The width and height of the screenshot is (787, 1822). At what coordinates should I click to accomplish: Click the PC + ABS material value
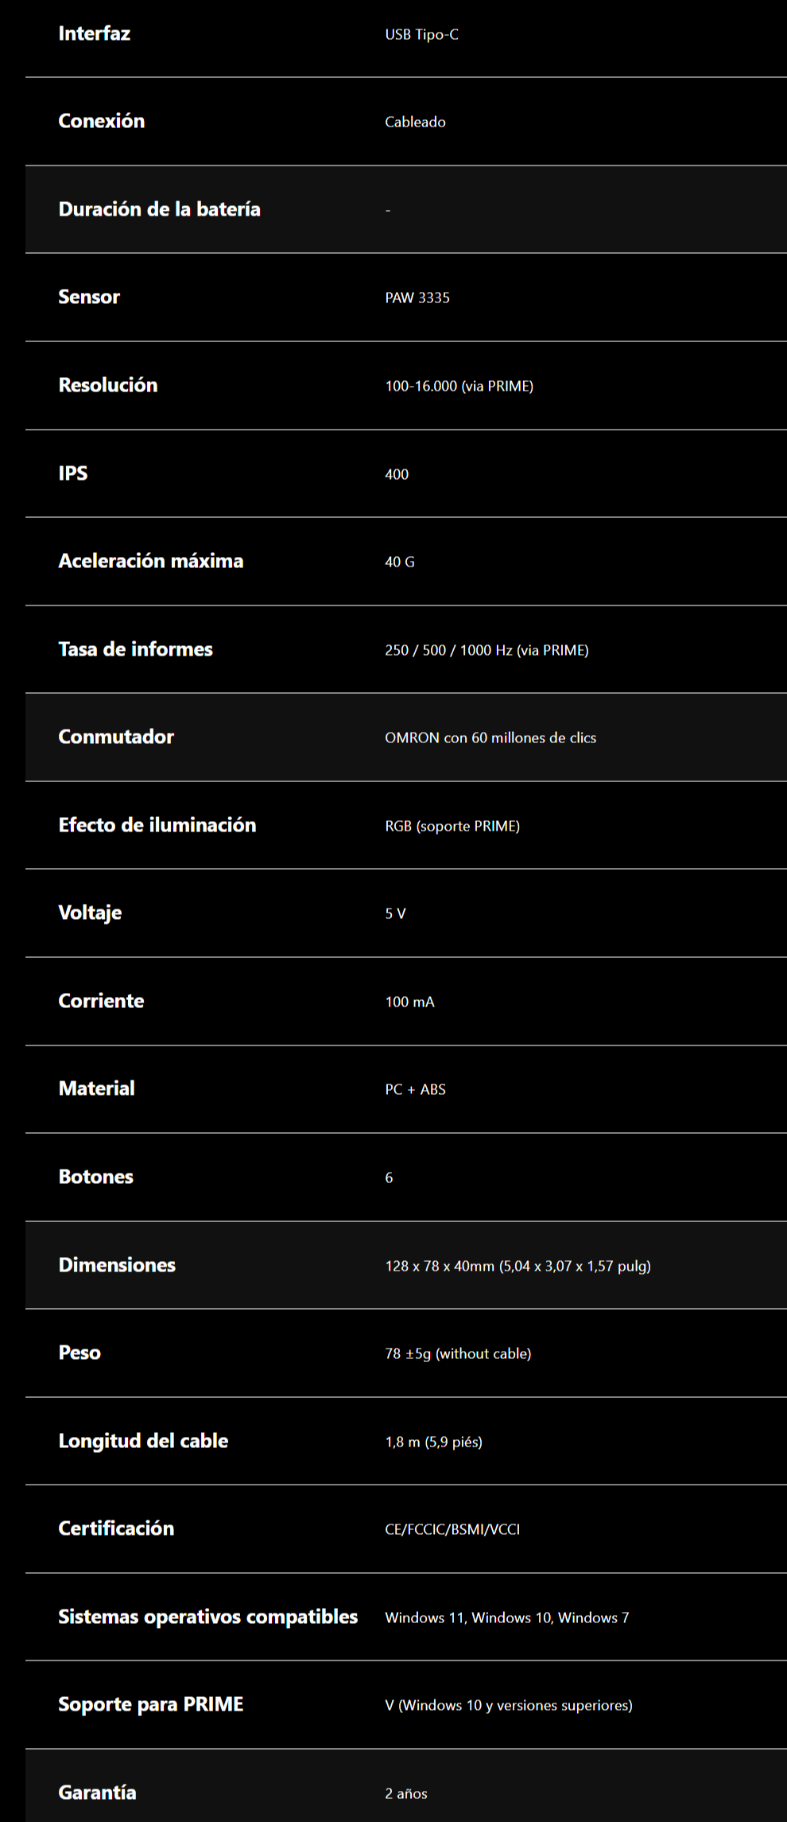(x=415, y=1089)
